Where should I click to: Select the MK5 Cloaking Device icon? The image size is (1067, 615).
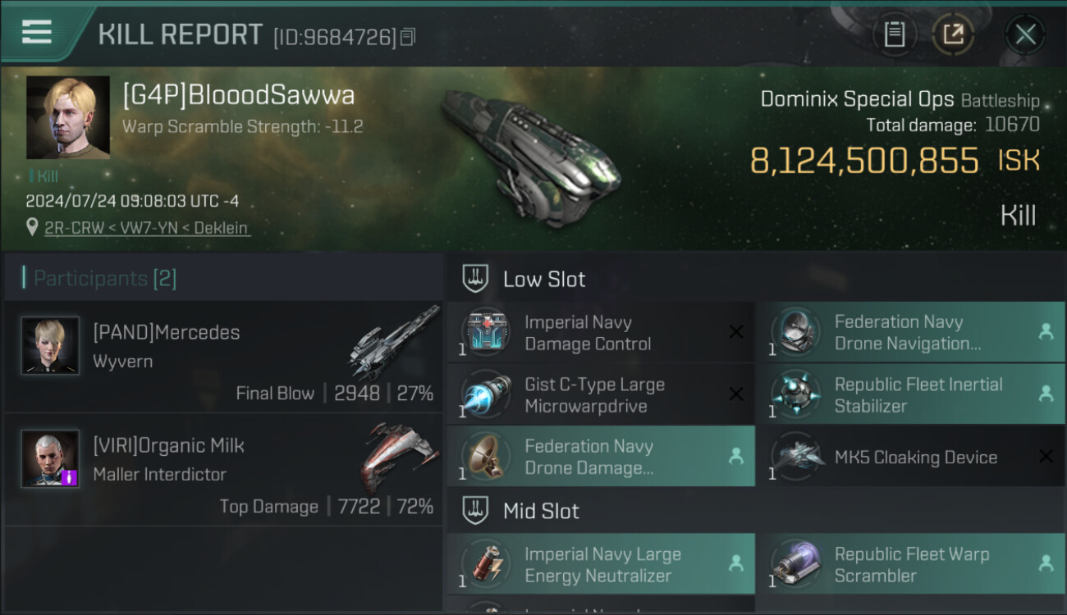[798, 457]
